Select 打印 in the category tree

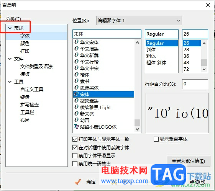(x=25, y=51)
